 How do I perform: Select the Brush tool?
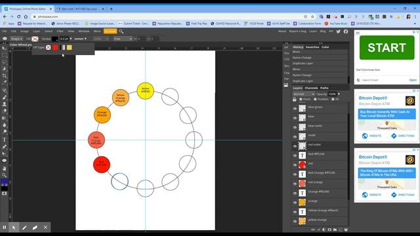click(x=4, y=98)
